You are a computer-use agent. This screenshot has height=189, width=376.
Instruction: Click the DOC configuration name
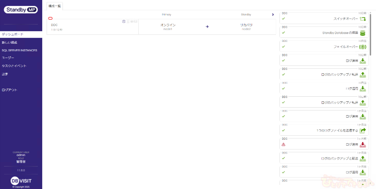click(55, 25)
